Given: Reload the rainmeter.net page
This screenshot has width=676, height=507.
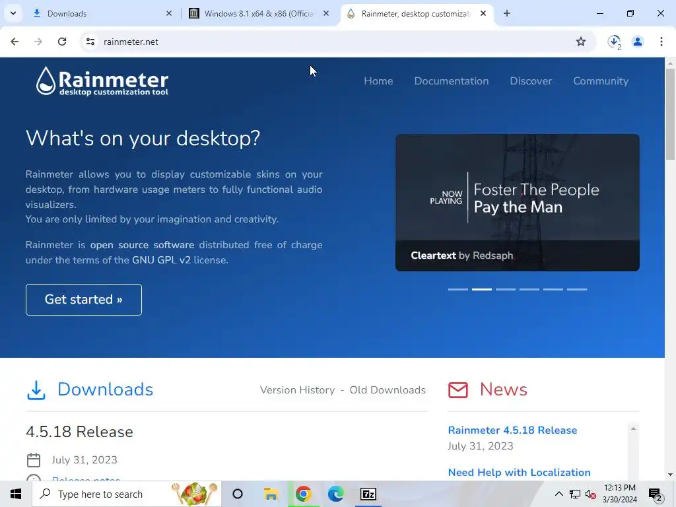Looking at the screenshot, I should (62, 42).
